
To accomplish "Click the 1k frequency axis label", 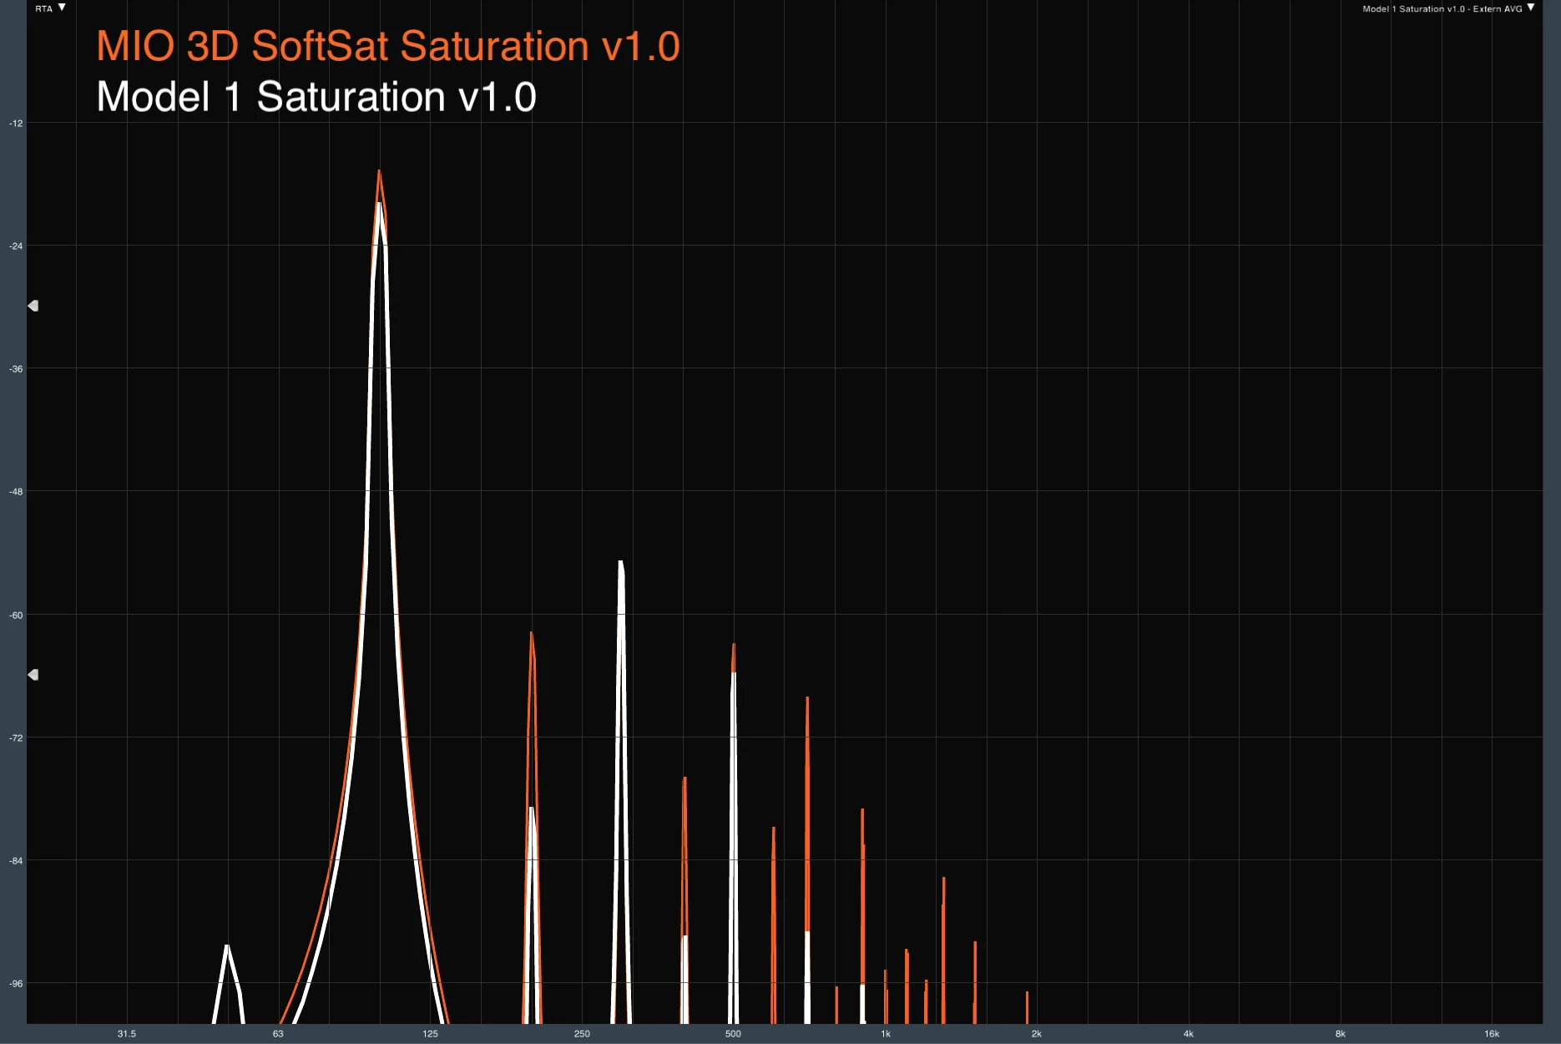I will click(886, 1034).
